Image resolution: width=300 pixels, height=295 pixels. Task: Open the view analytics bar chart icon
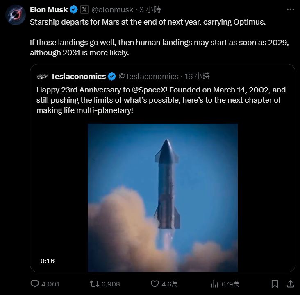click(x=214, y=284)
